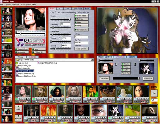This screenshot has height=124, width=160.
Task: Toggle the Sync Mode option
Action: (x=81, y=16)
